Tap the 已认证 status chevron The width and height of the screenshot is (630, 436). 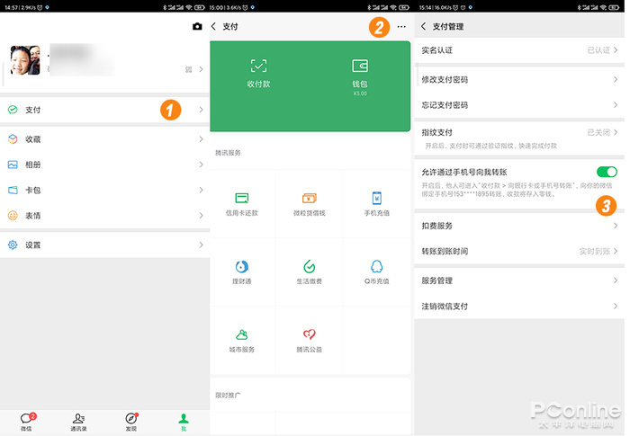coord(616,50)
